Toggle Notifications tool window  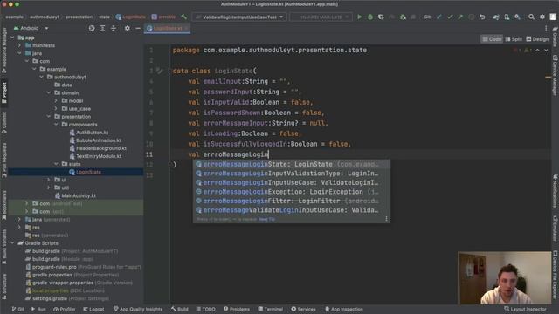(556, 191)
